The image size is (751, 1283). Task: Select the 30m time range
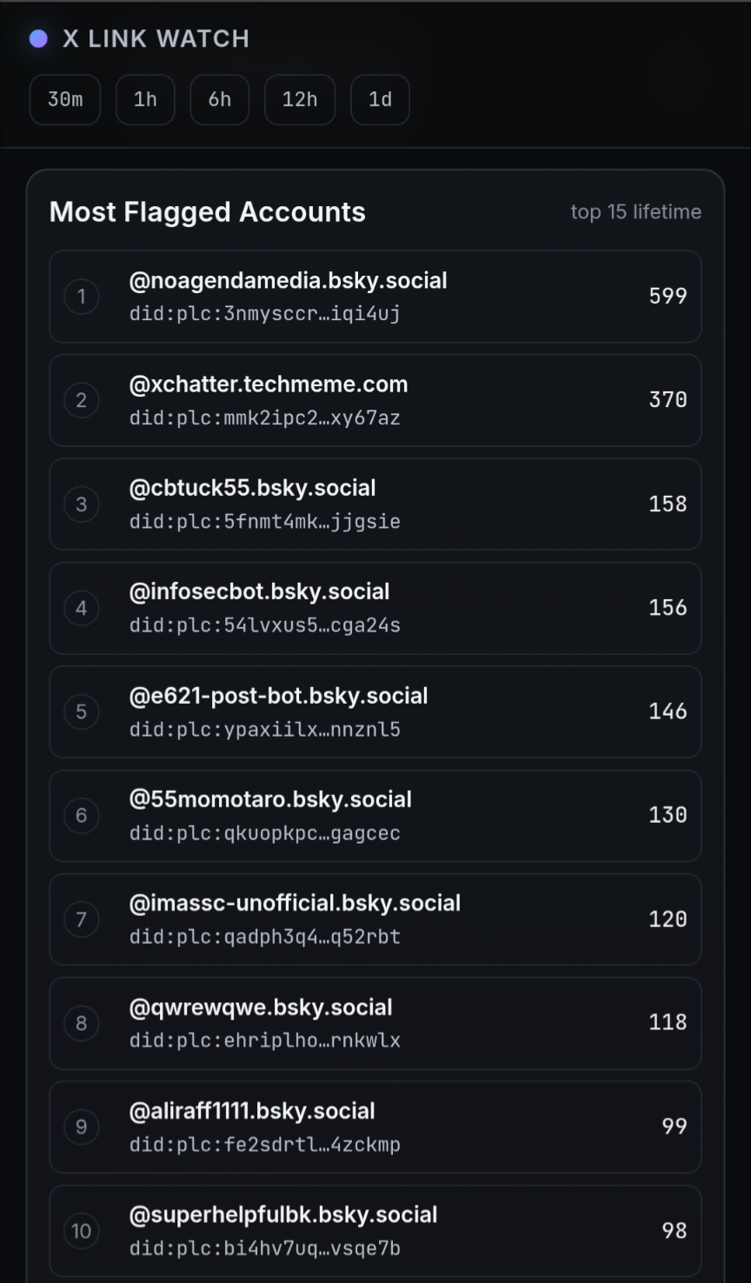(65, 99)
